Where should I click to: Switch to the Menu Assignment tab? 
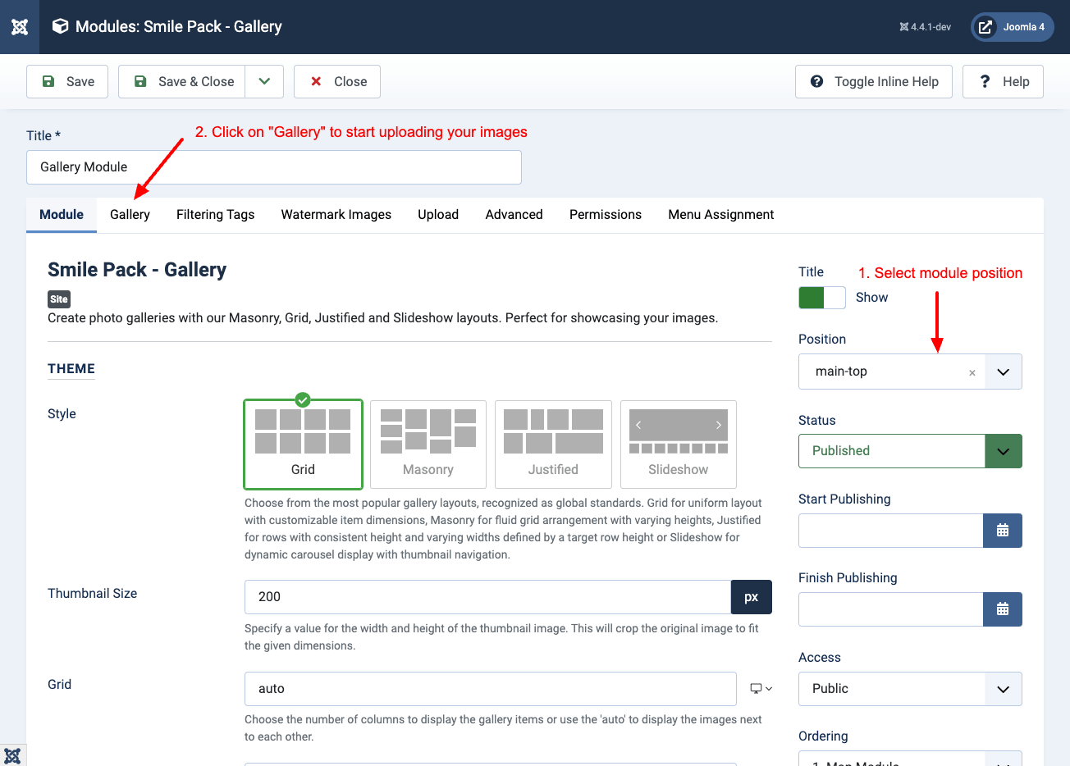(x=721, y=215)
